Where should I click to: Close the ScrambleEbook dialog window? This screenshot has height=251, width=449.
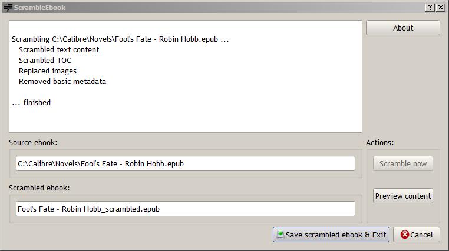click(440, 8)
